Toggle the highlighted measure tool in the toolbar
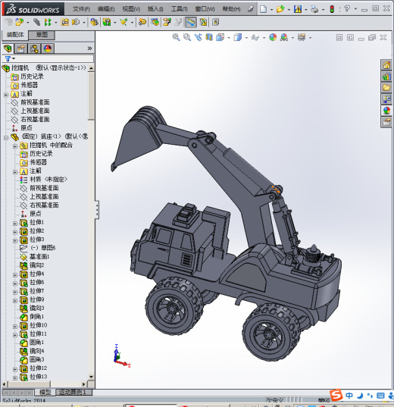The height and width of the screenshot is (407, 394). 190,22
